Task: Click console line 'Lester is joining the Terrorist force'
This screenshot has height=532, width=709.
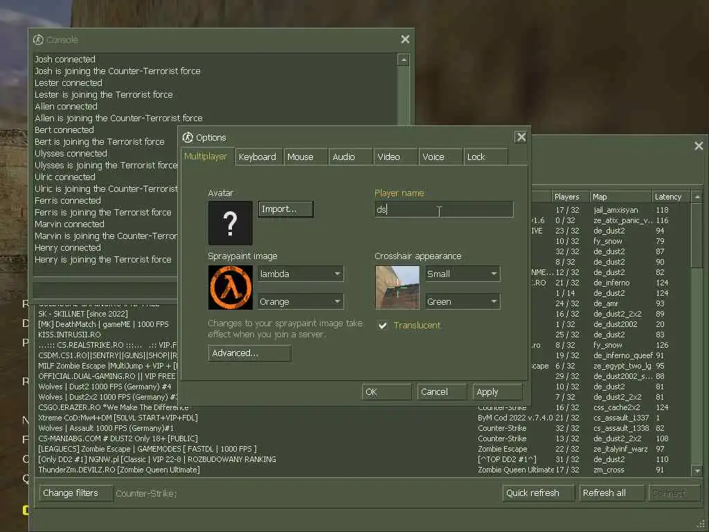Action: [104, 94]
